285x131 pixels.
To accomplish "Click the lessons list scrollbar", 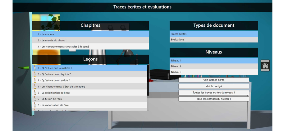I will click(148, 80).
